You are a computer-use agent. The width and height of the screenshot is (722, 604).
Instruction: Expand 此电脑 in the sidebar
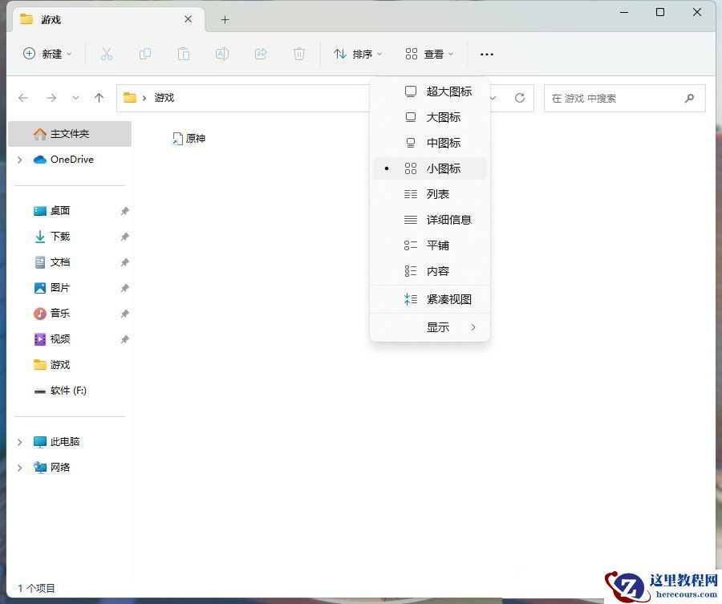tap(19, 441)
